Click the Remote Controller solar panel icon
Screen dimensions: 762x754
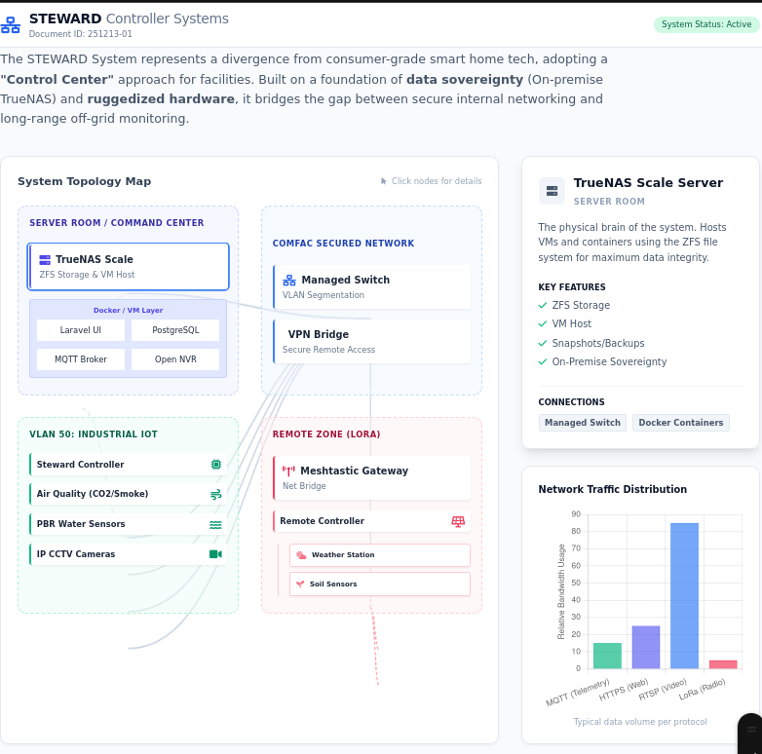click(x=458, y=521)
